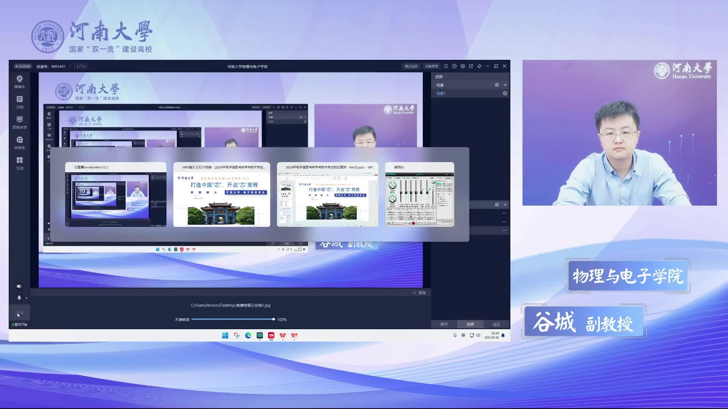Delete source via lower panel trash icon
Screen dimensions: 728x409
497,204
